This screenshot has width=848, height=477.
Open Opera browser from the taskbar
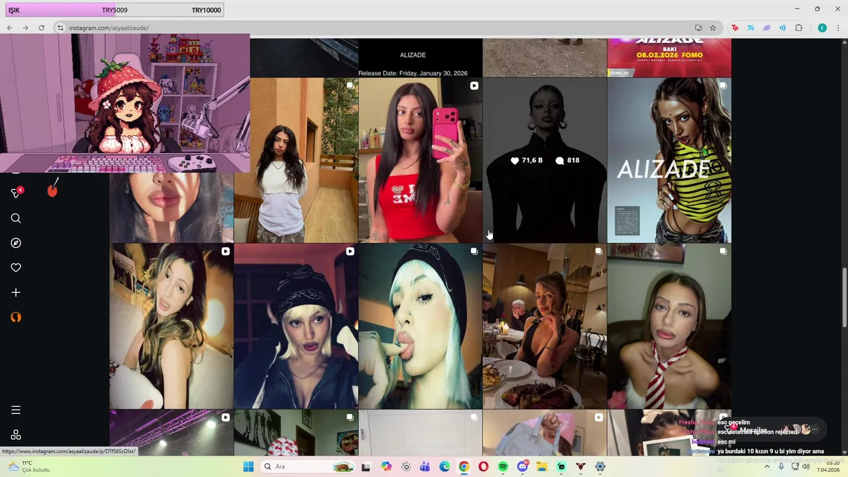point(484,466)
